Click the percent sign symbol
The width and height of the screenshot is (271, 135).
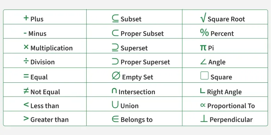pyautogui.click(x=204, y=33)
